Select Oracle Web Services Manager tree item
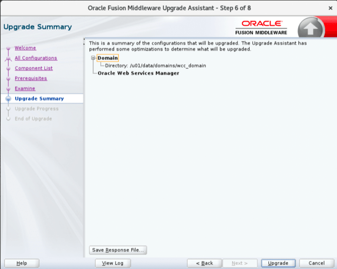 pos(138,73)
